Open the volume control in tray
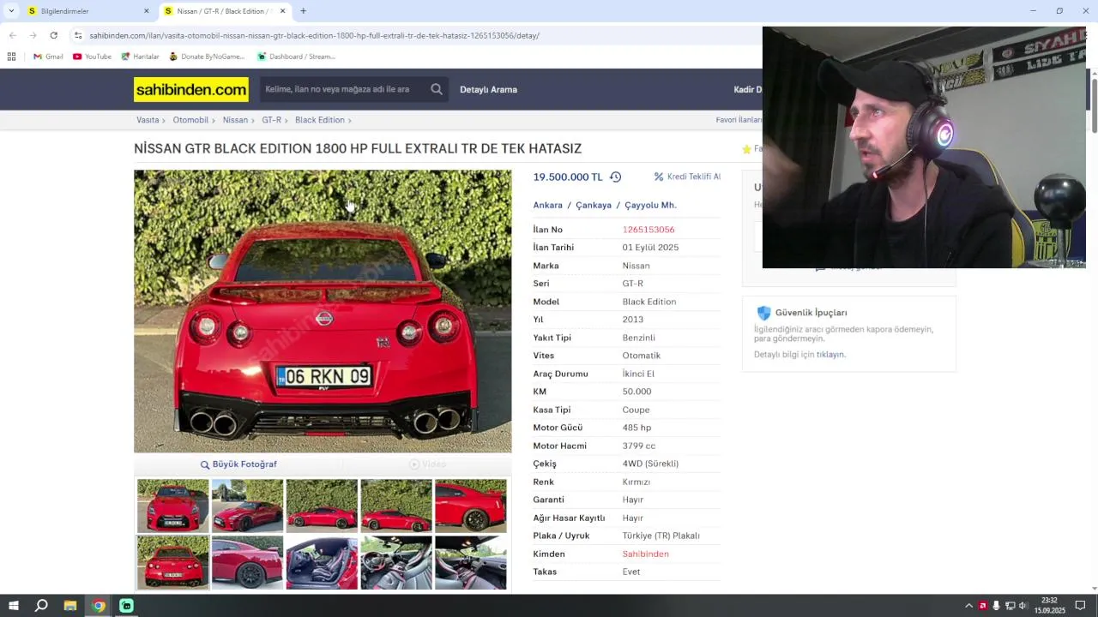 click(x=1023, y=606)
